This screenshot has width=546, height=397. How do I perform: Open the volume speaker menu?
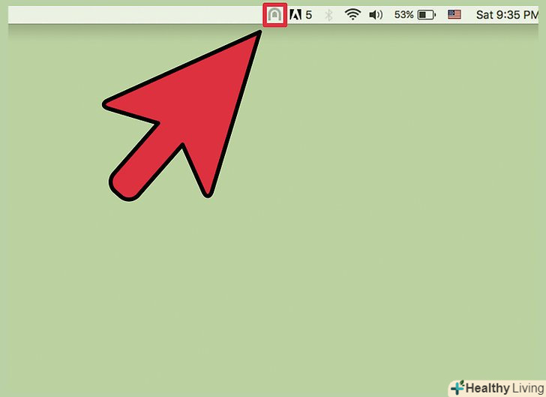pyautogui.click(x=376, y=15)
